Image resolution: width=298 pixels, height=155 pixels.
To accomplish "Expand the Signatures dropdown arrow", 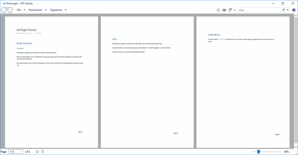I will (x=66, y=10).
